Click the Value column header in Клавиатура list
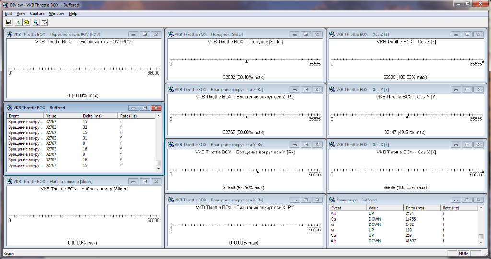The image size is (491, 259). [385, 208]
